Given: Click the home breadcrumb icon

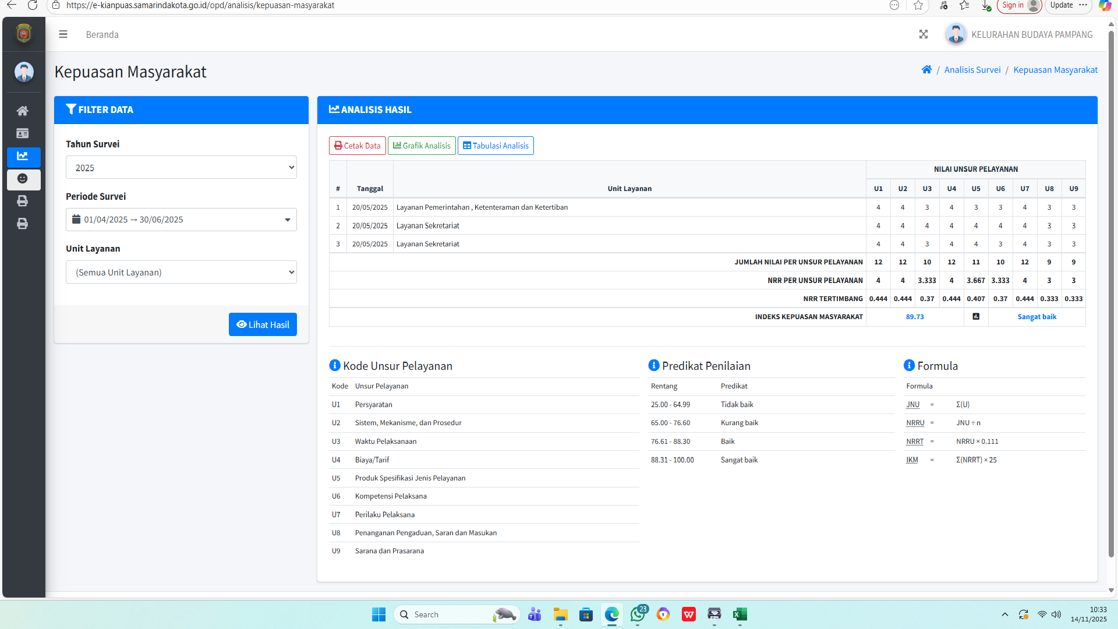Looking at the screenshot, I should tap(926, 70).
